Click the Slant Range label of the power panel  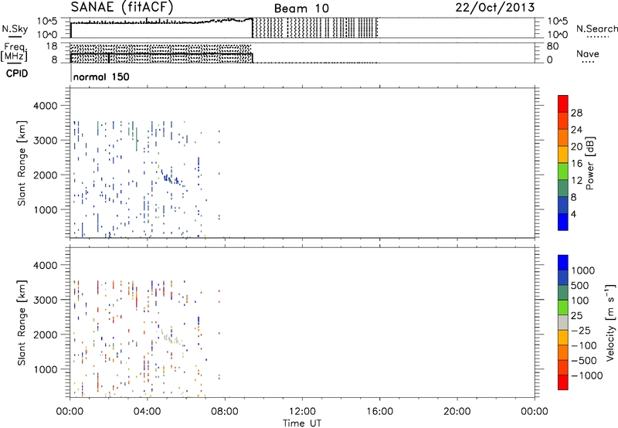point(22,163)
